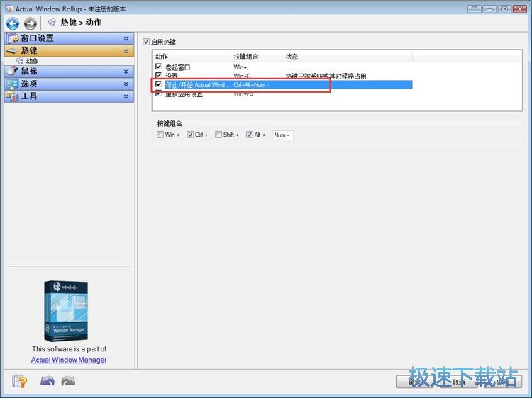Viewport: 532px width, 398px height.
Task: Click the 热键已被系统或其它程序占用 status text
Action: click(x=326, y=76)
